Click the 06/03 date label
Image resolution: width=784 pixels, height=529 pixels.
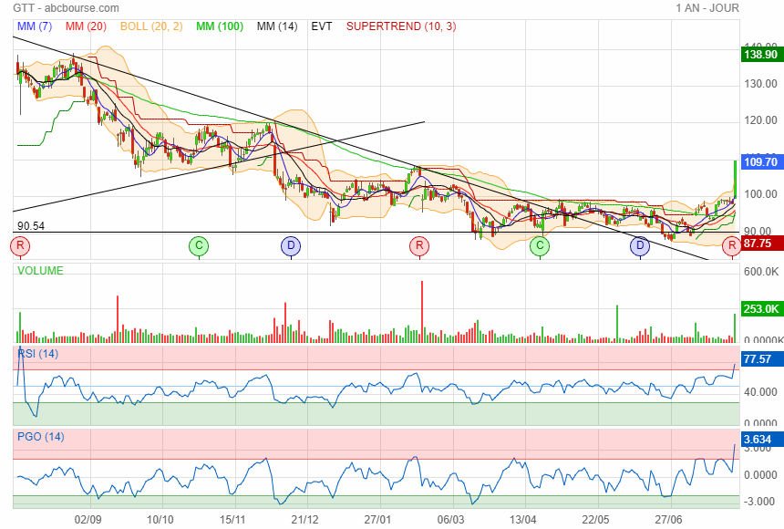tap(450, 520)
